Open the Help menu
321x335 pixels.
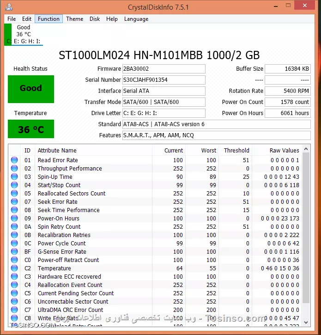(x=112, y=19)
